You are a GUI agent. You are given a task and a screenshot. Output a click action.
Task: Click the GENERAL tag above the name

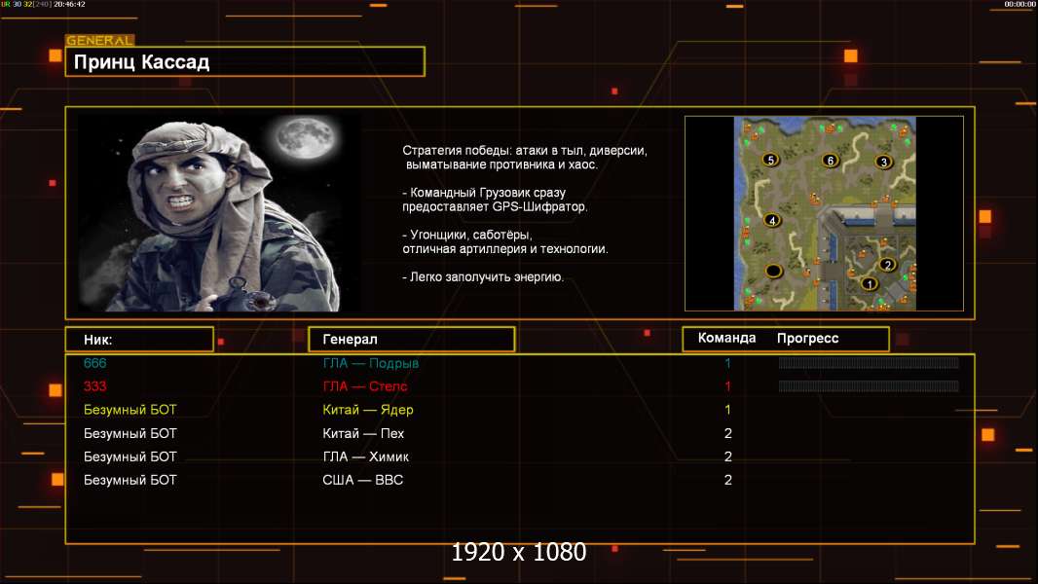(x=98, y=41)
